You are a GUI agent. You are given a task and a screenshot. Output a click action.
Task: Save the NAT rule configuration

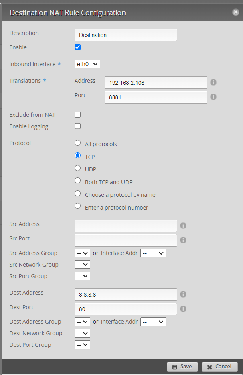pyautogui.click(x=182, y=366)
